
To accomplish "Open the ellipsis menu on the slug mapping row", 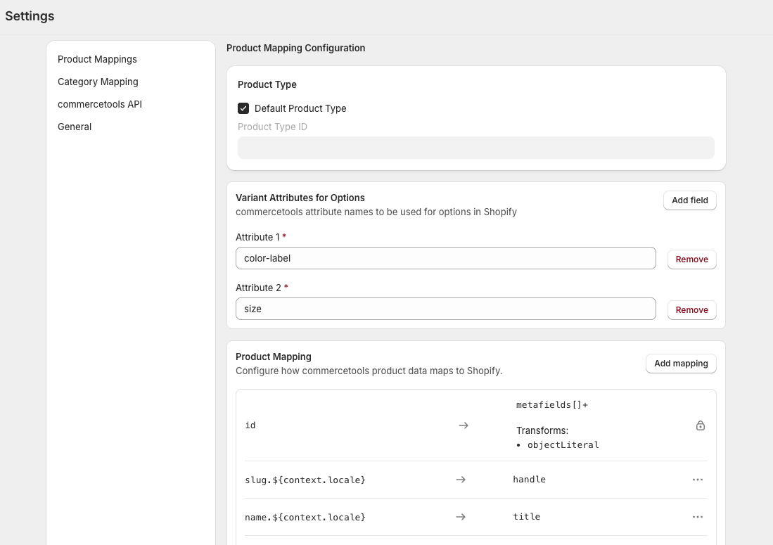I will pos(698,480).
